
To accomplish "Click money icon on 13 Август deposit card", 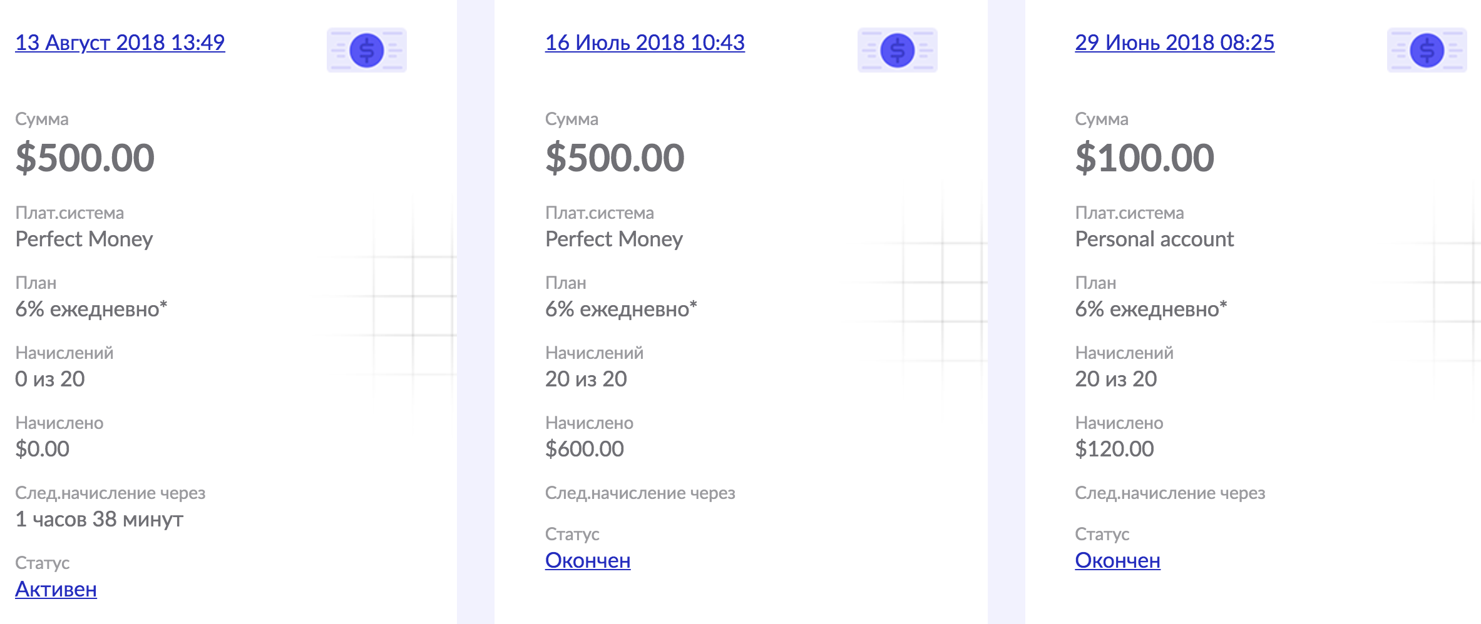I will [367, 50].
